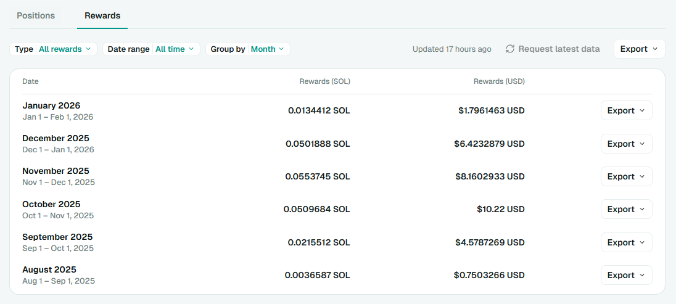676x304 pixels.
Task: Expand the Date range All time dropdown
Action: tap(151, 49)
